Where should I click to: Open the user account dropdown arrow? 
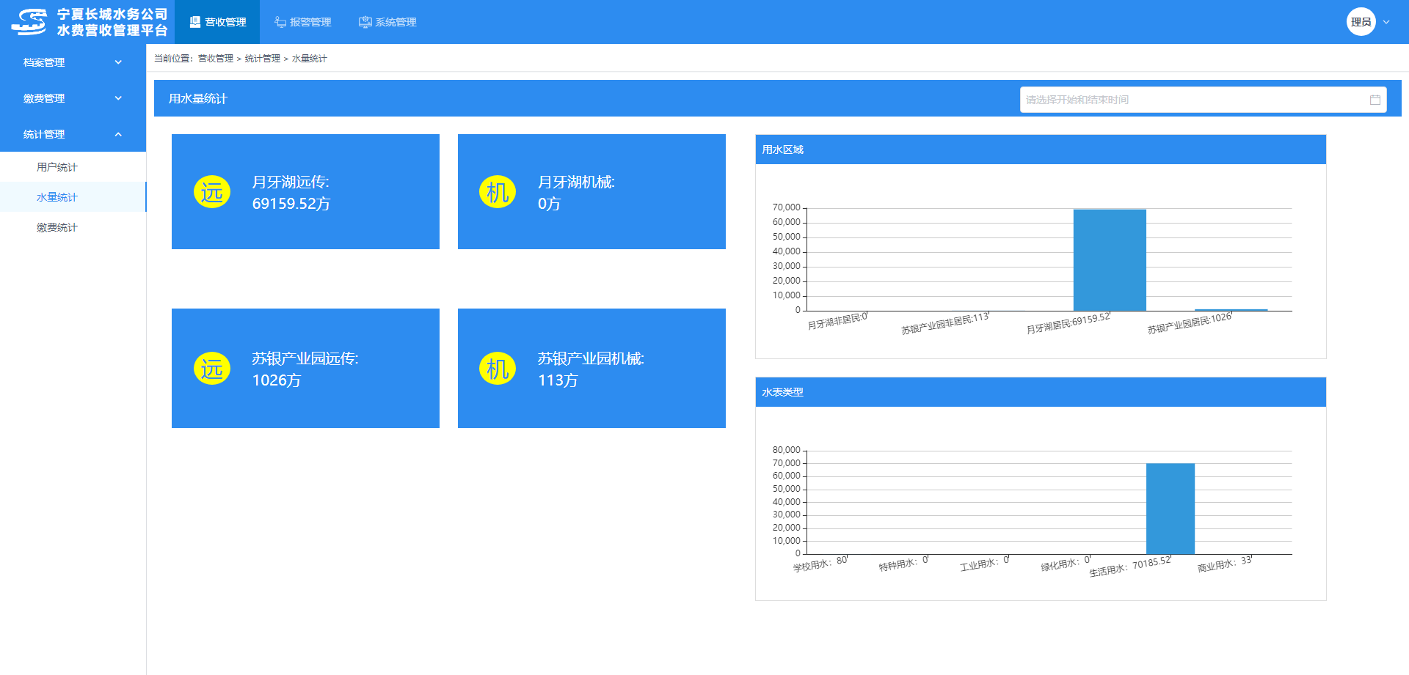(1386, 22)
